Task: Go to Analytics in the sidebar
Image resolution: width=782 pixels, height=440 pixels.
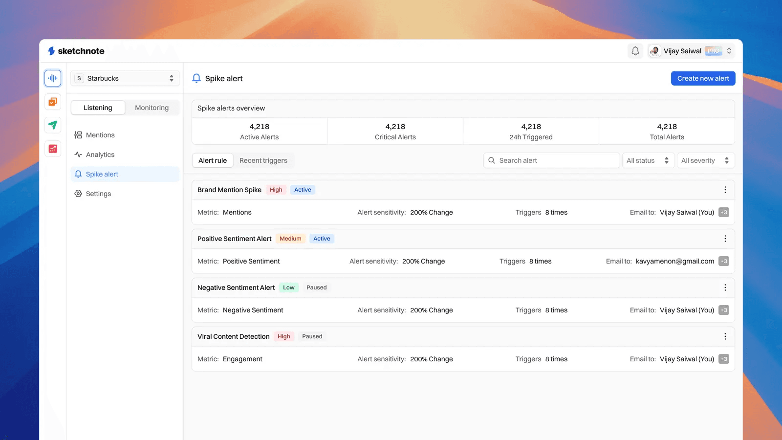Action: click(x=125, y=154)
